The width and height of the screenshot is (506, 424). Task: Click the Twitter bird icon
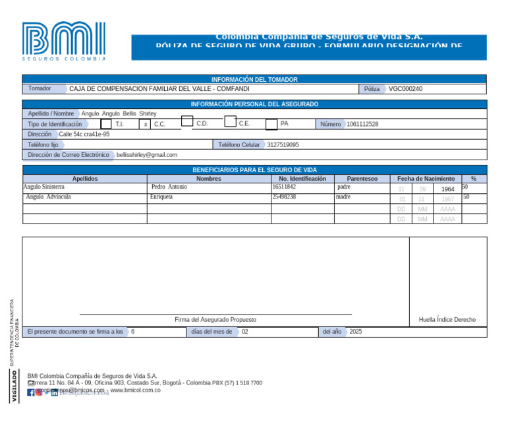[x=47, y=392]
